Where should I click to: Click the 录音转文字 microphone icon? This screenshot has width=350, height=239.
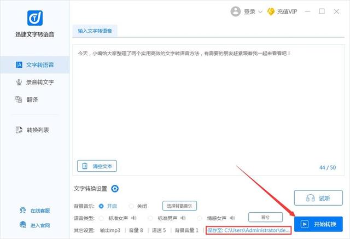[19, 82]
